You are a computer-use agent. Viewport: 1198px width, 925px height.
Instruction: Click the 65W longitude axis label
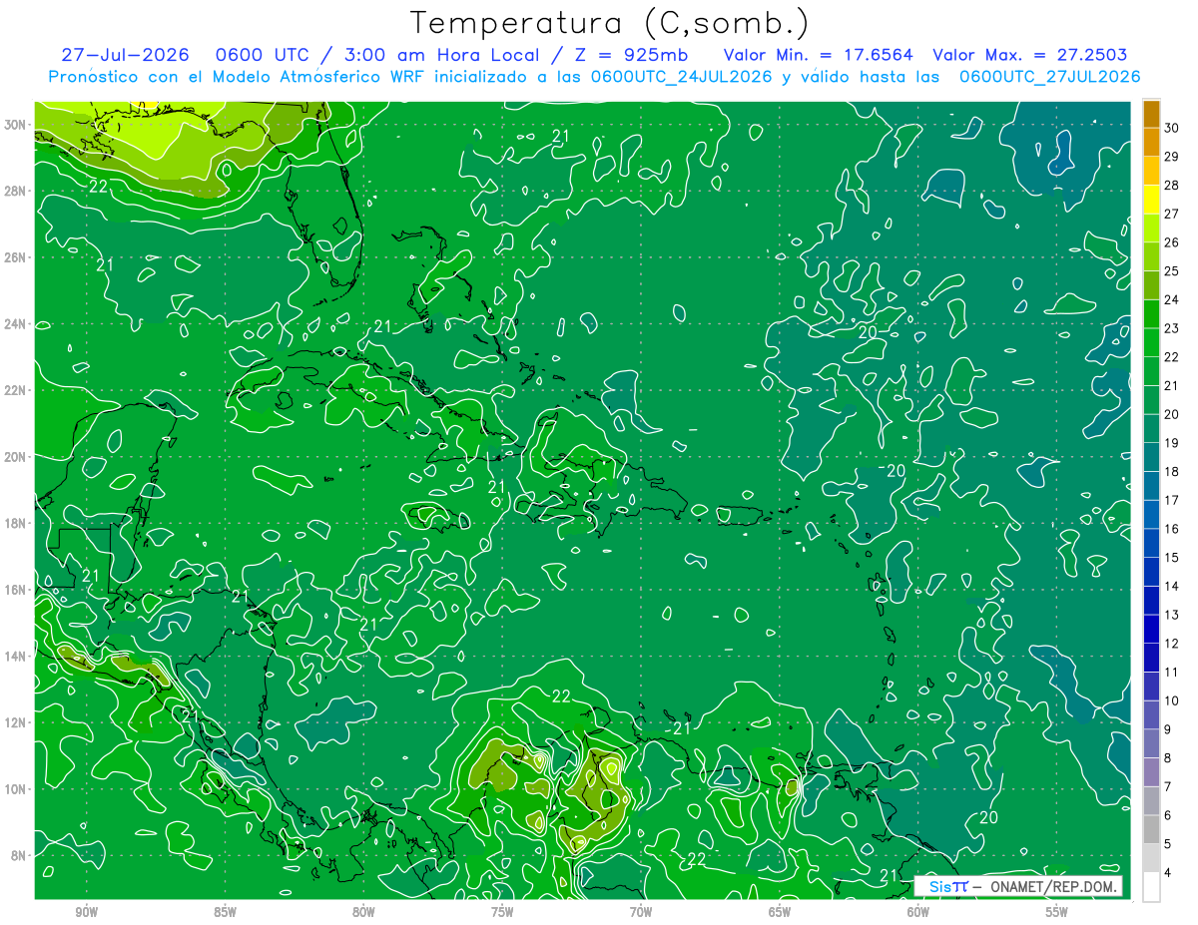pyautogui.click(x=780, y=912)
